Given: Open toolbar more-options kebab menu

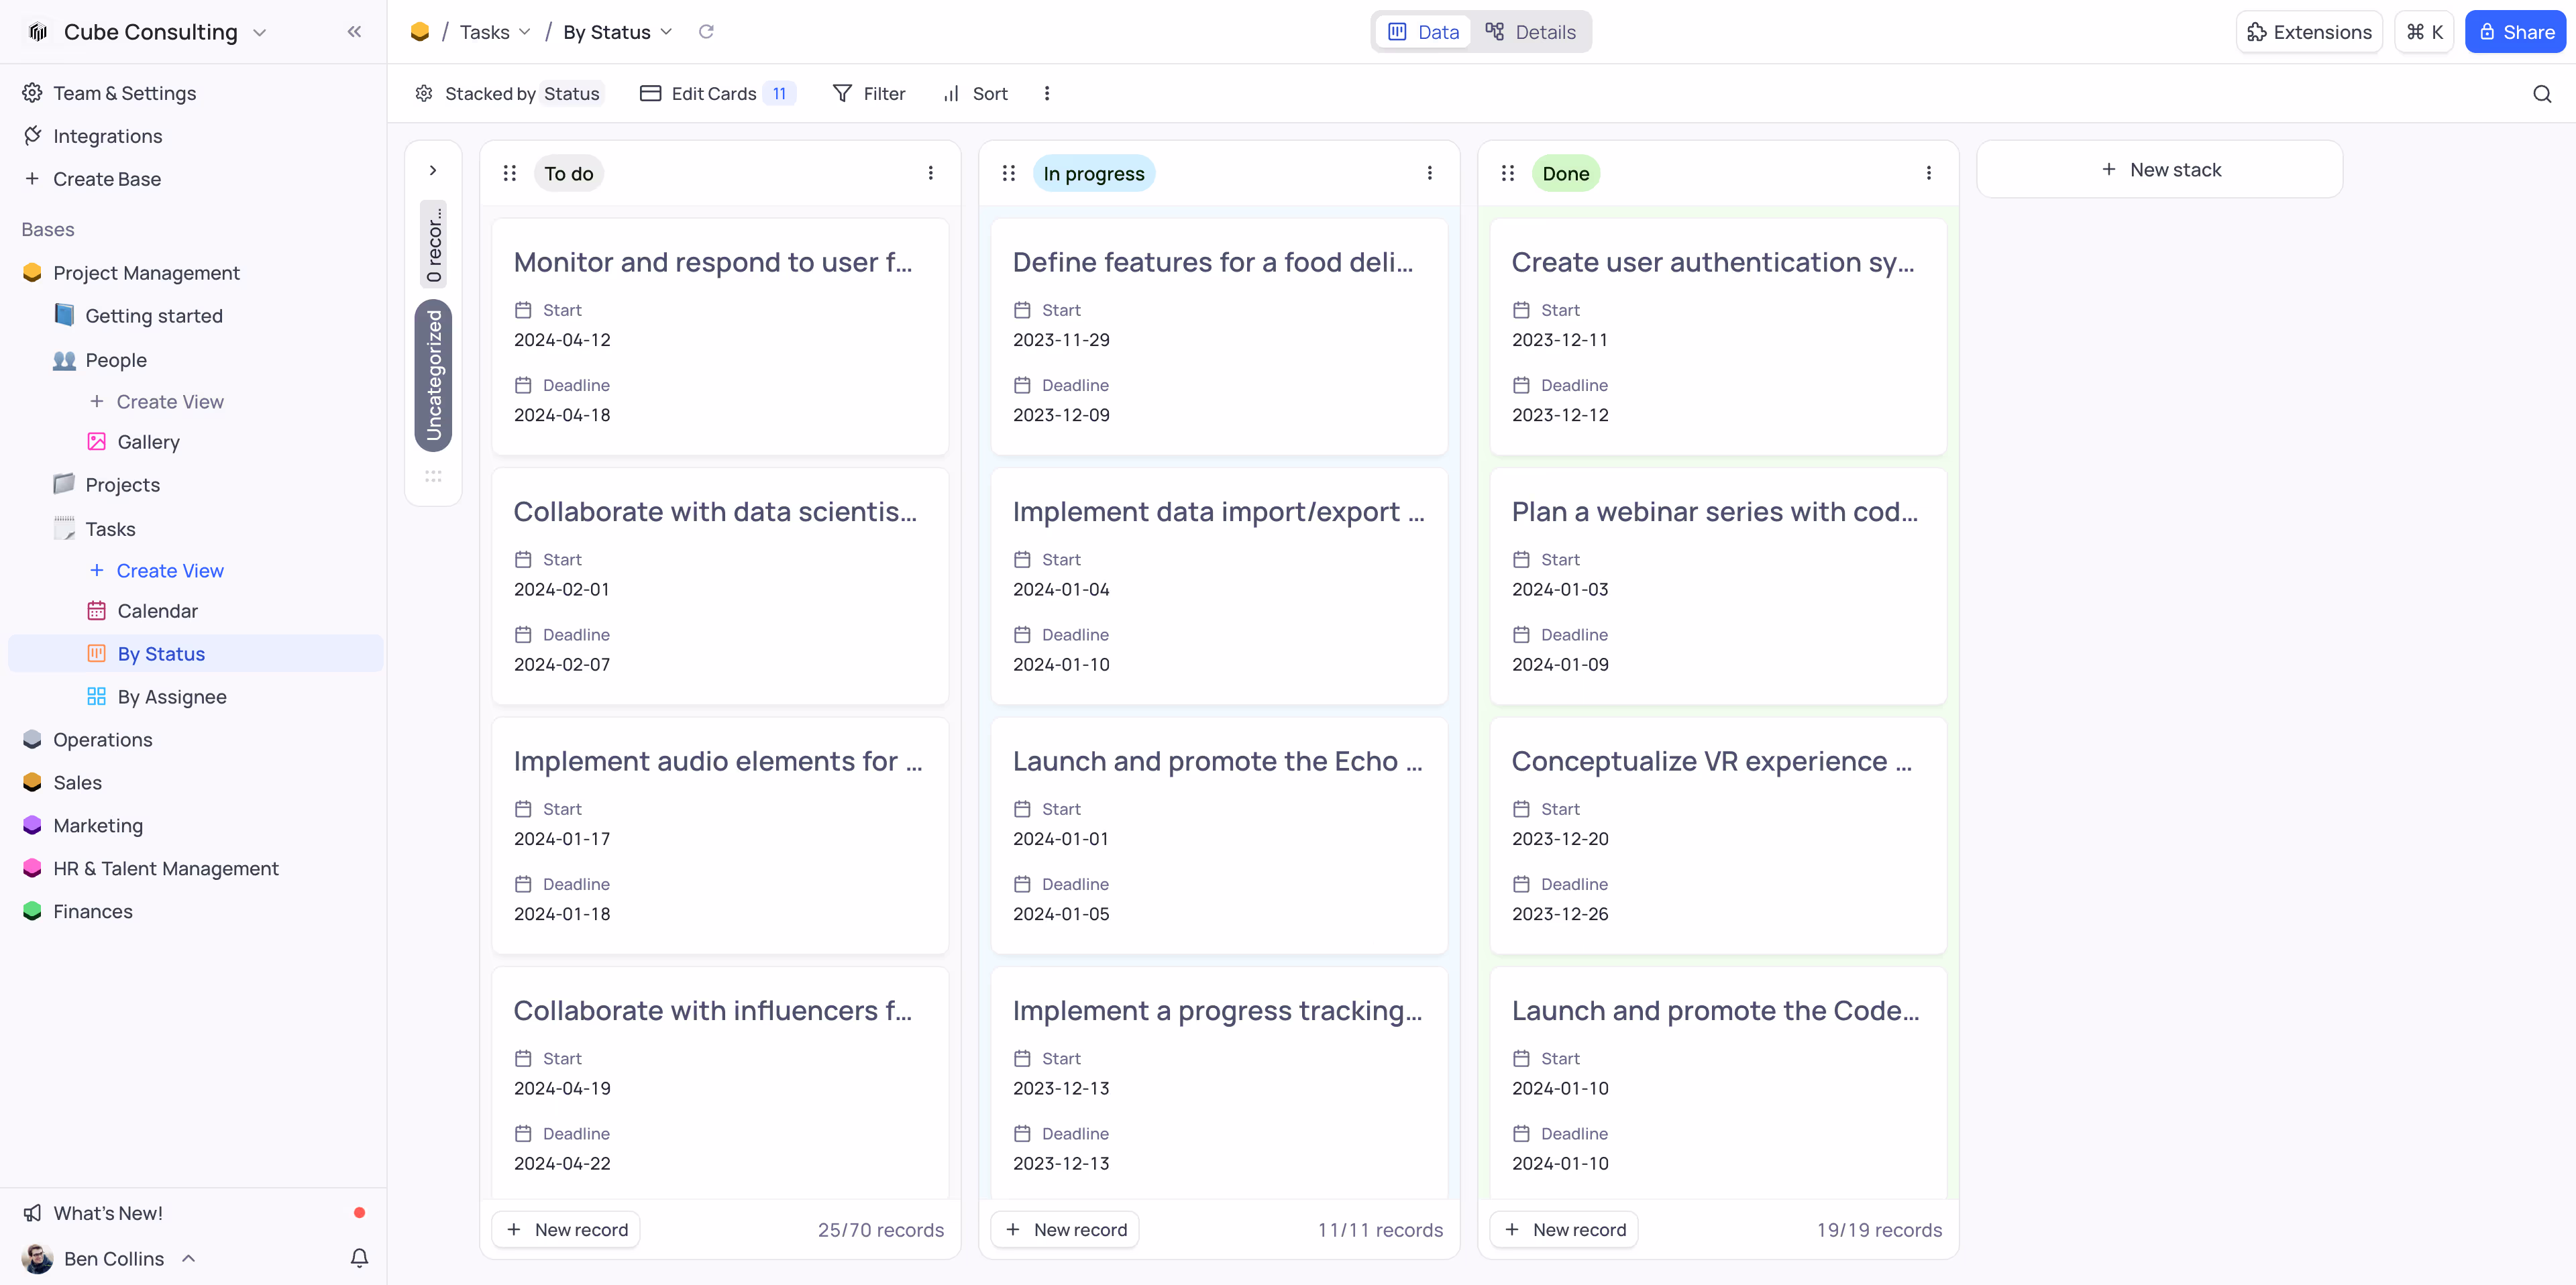Looking at the screenshot, I should pos(1047,94).
